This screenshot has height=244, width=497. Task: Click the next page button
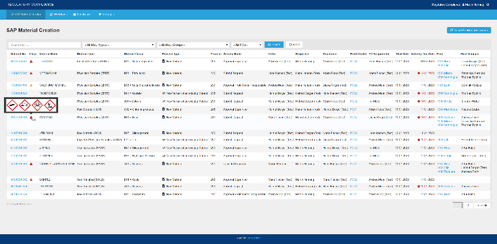[x=482, y=205]
